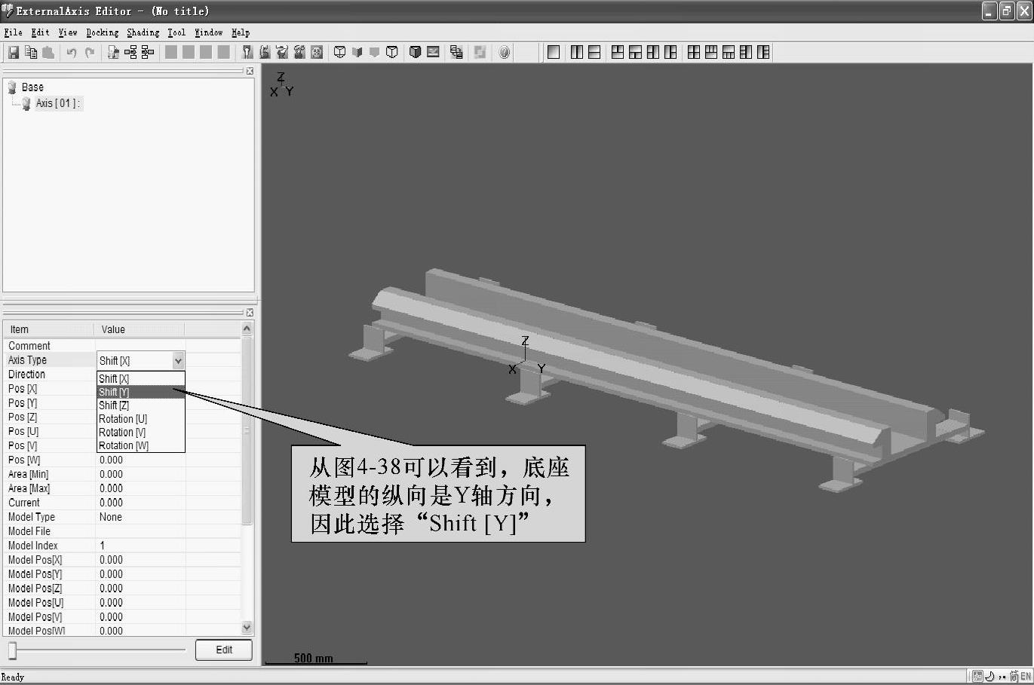1034x685 pixels.
Task: Open the Help menu
Action: pyautogui.click(x=241, y=32)
